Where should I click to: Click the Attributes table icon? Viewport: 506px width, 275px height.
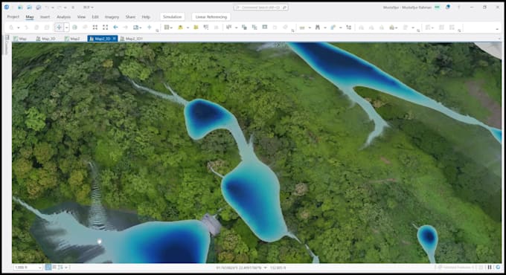(265, 27)
